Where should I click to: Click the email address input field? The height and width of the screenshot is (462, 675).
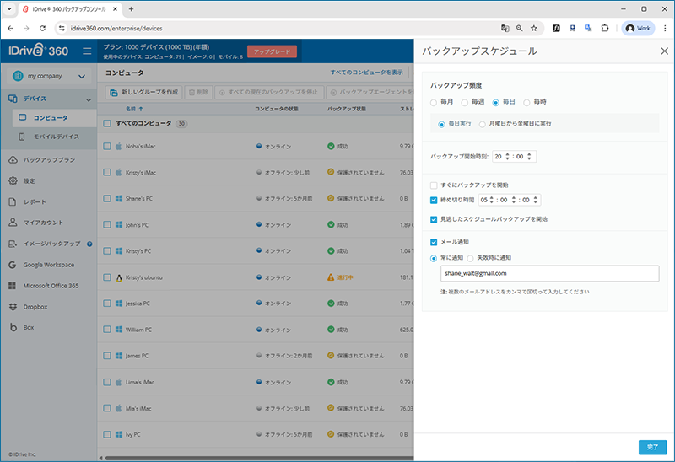pyautogui.click(x=548, y=274)
